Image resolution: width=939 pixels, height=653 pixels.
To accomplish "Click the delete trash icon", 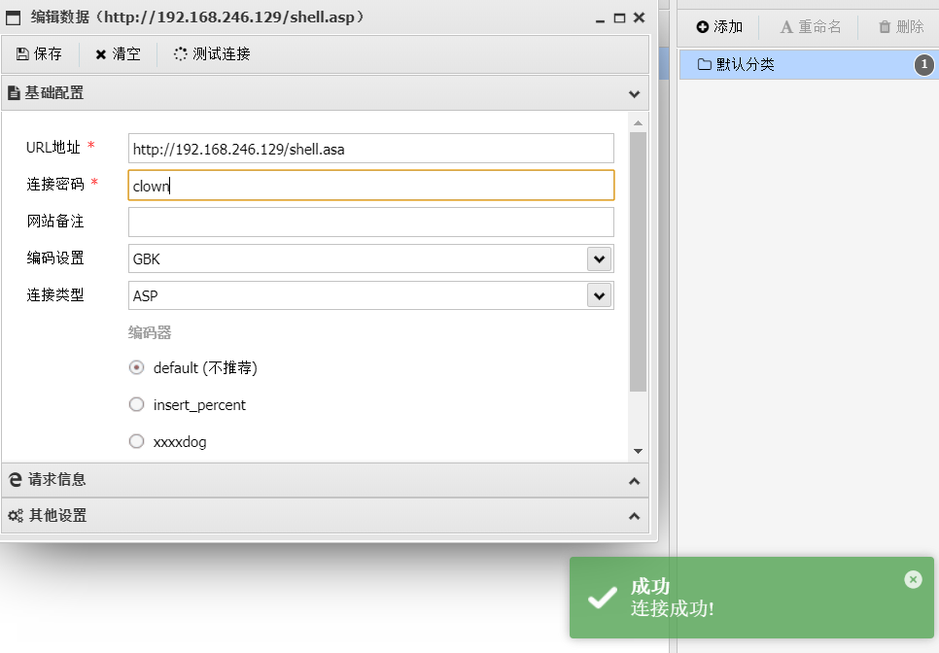I will [885, 27].
